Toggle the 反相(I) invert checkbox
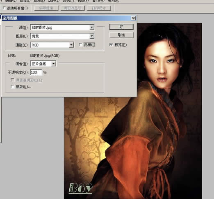The image size is (214, 199). coord(80,45)
